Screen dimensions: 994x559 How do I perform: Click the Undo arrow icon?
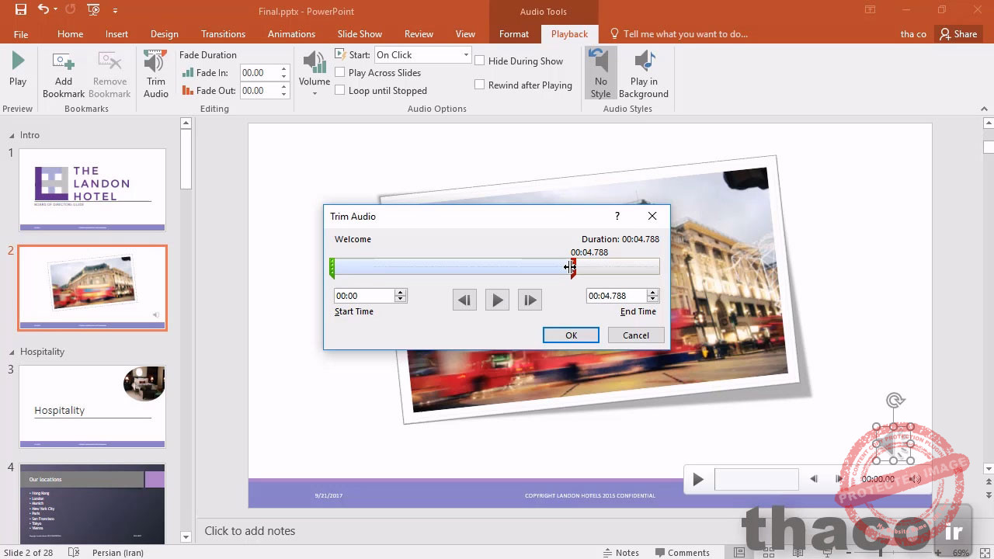(43, 10)
